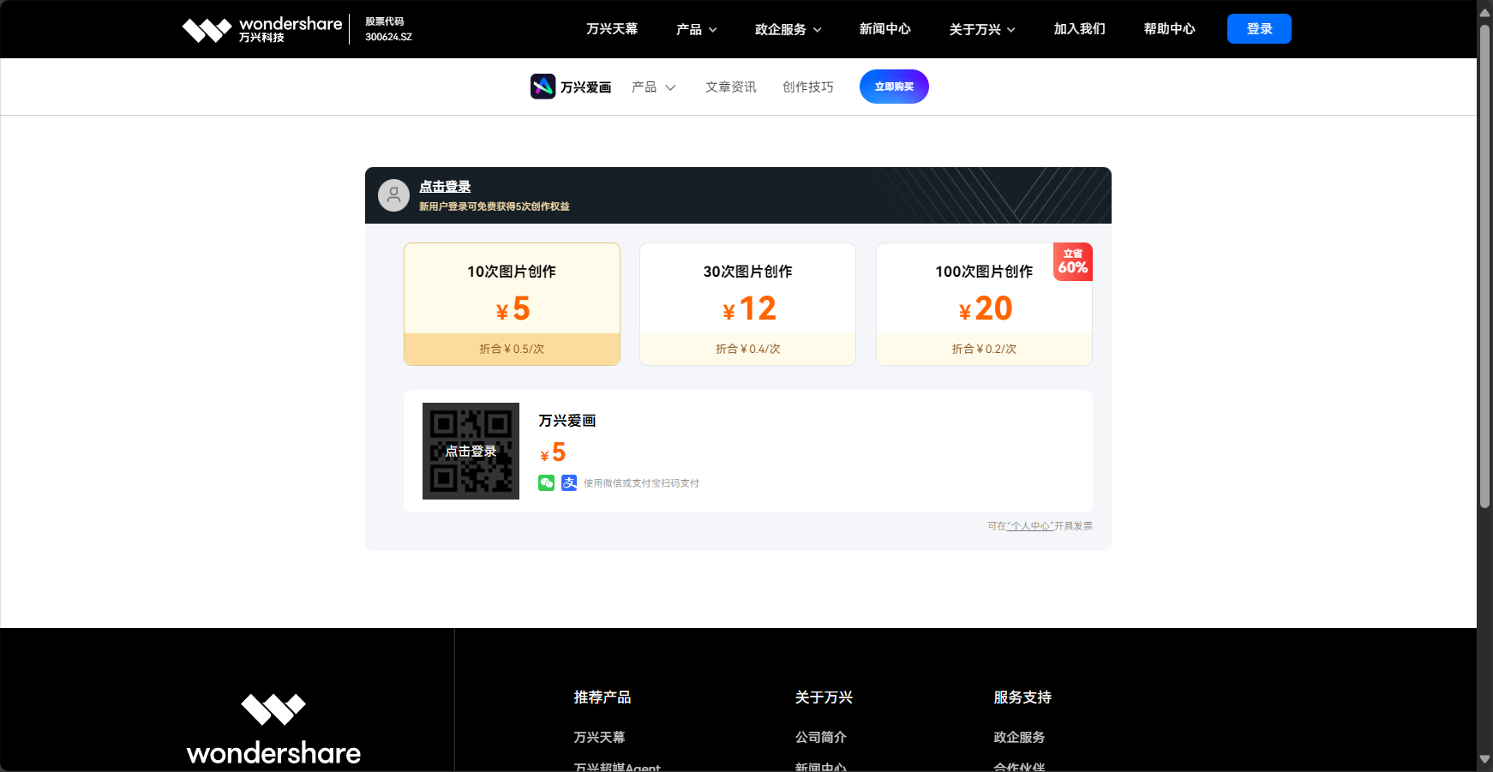
Task: Click the 折合￥0.4/次 text
Action: (747, 349)
